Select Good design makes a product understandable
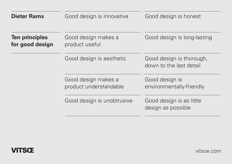This screenshot has height=164, width=232. point(94,83)
